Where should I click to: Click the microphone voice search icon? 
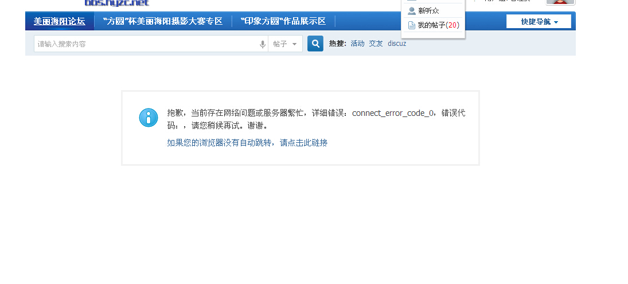263,44
